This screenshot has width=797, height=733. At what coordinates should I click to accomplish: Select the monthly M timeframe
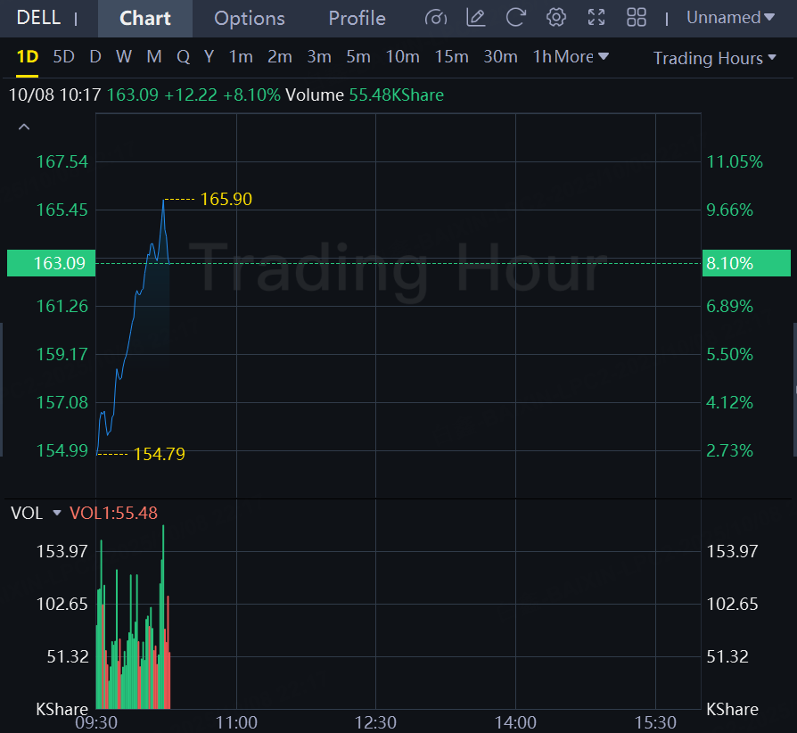point(154,56)
